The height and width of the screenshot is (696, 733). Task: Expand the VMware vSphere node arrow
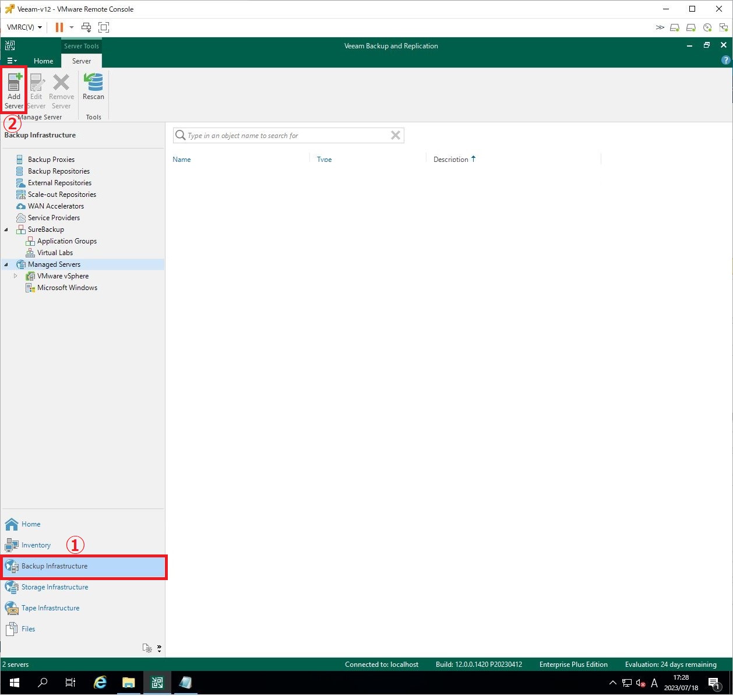coord(16,276)
